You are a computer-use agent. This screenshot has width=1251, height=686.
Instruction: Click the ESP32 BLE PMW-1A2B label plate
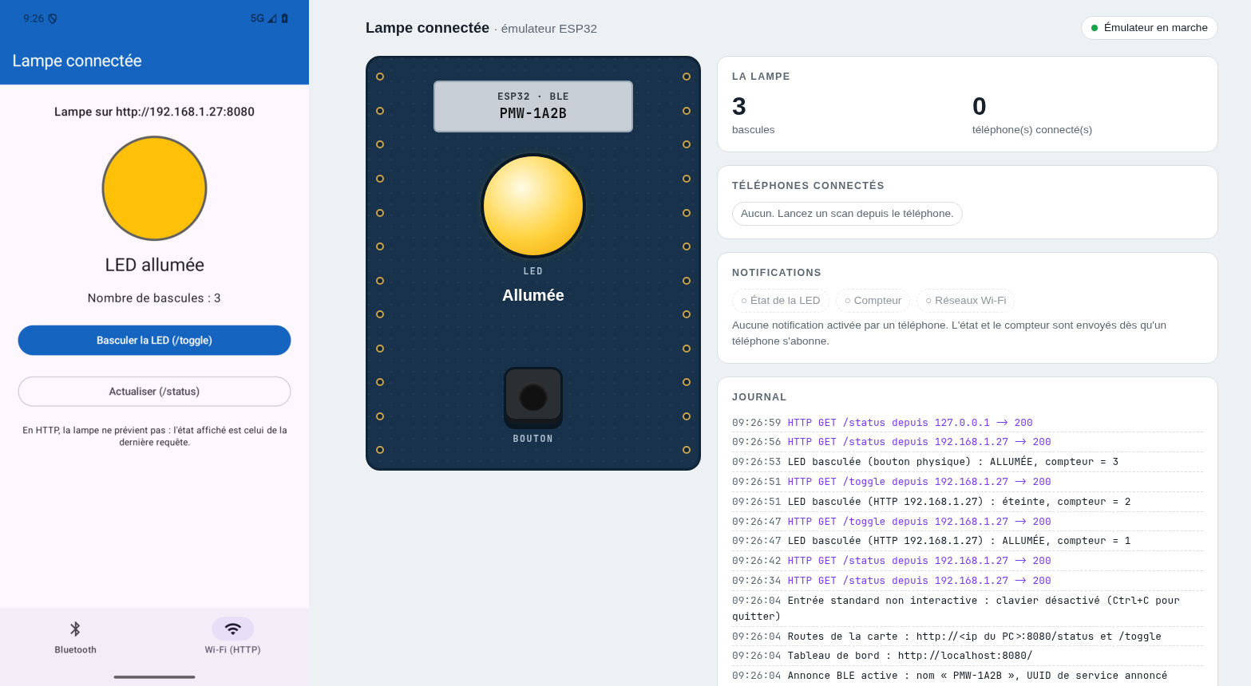click(x=533, y=106)
